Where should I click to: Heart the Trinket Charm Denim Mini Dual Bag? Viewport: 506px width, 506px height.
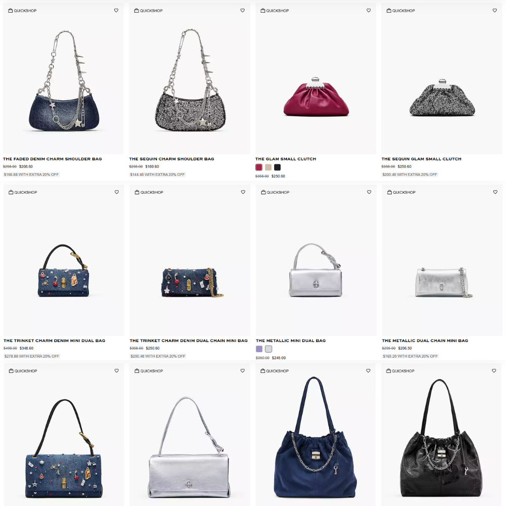[x=117, y=192]
